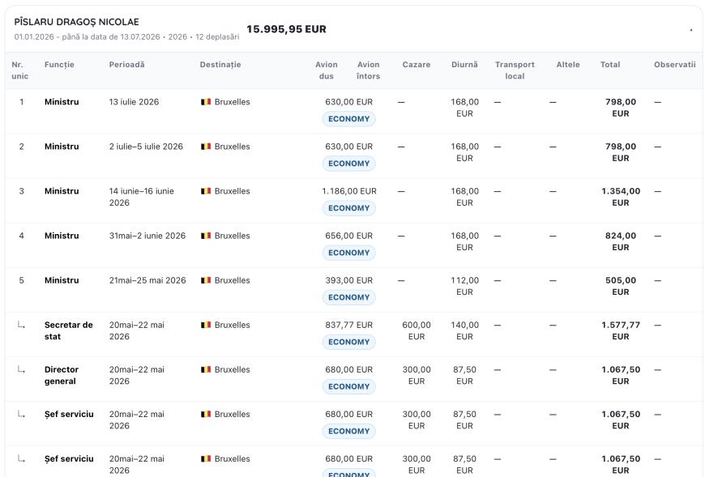
Task: Click the overall total 15.995,95 EUR
Action: coord(286,29)
